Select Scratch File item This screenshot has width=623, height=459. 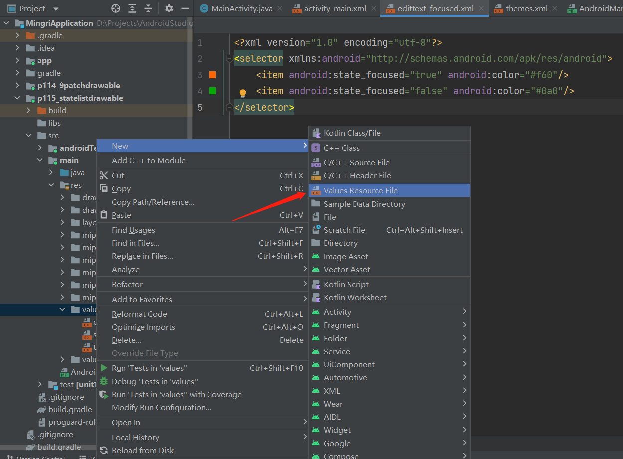(x=390, y=230)
